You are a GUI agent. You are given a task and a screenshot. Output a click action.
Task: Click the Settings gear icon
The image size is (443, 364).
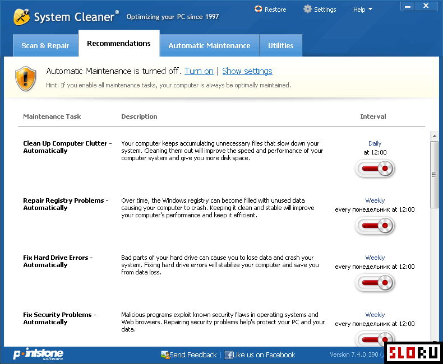click(307, 9)
